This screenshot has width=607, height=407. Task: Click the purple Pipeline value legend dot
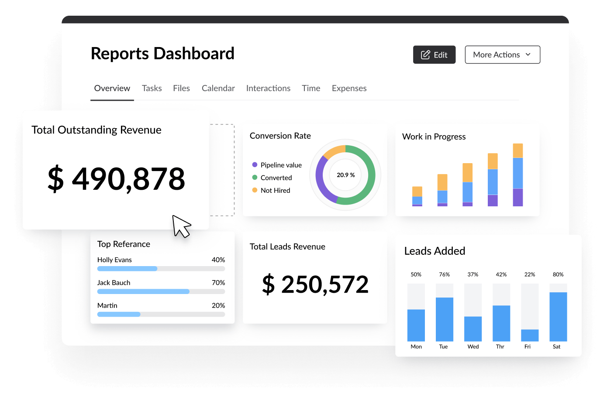click(x=255, y=165)
